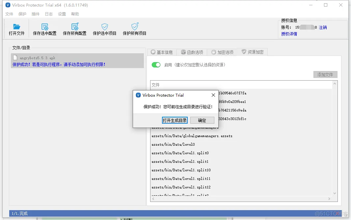Click 保护所有项目 protect all items icon

pyautogui.click(x=135, y=26)
